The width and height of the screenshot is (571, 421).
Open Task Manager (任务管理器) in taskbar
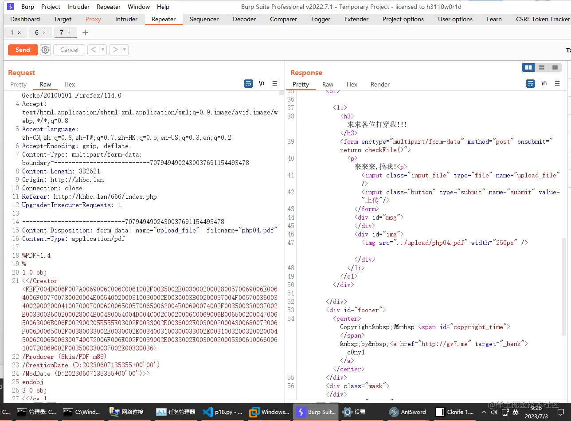point(176,412)
